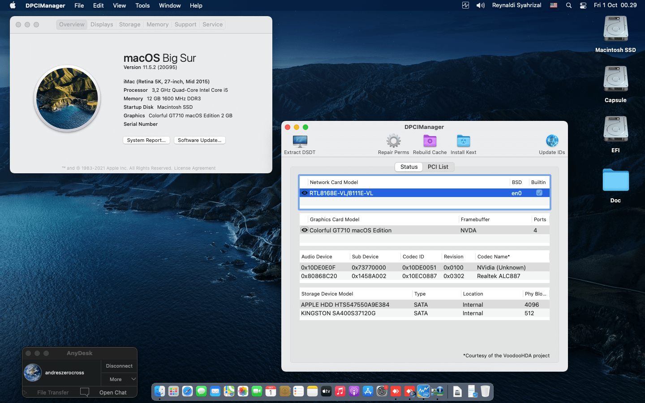Select the RTL8168E-VL/8111E-VL network card row
Viewport: 645px width, 403px height.
[424, 193]
